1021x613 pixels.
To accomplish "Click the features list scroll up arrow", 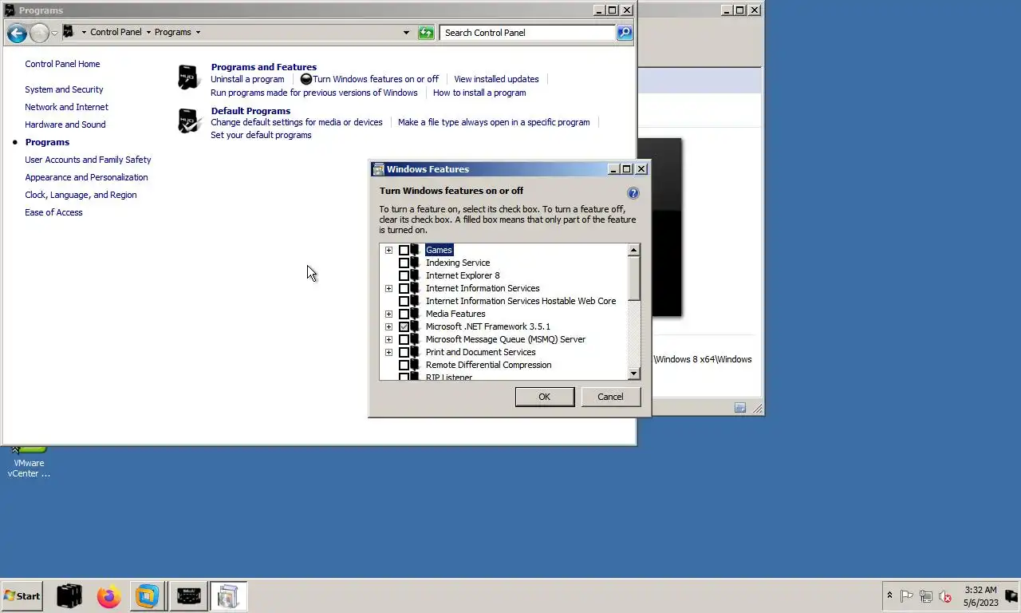I will coord(634,250).
